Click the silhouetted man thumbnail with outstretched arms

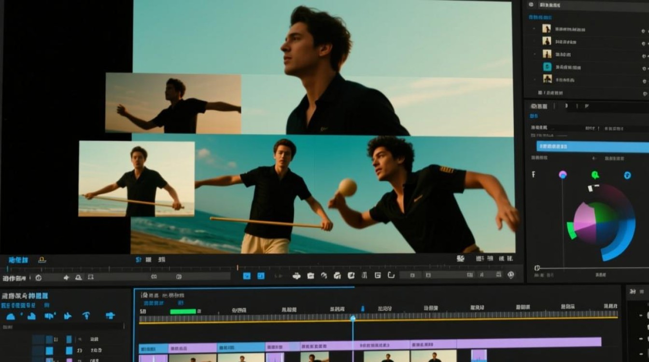click(x=173, y=103)
